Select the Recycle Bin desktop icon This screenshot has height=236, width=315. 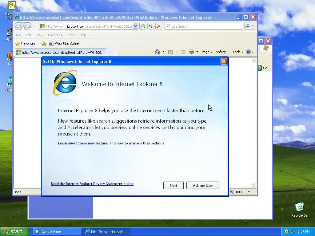point(300,210)
